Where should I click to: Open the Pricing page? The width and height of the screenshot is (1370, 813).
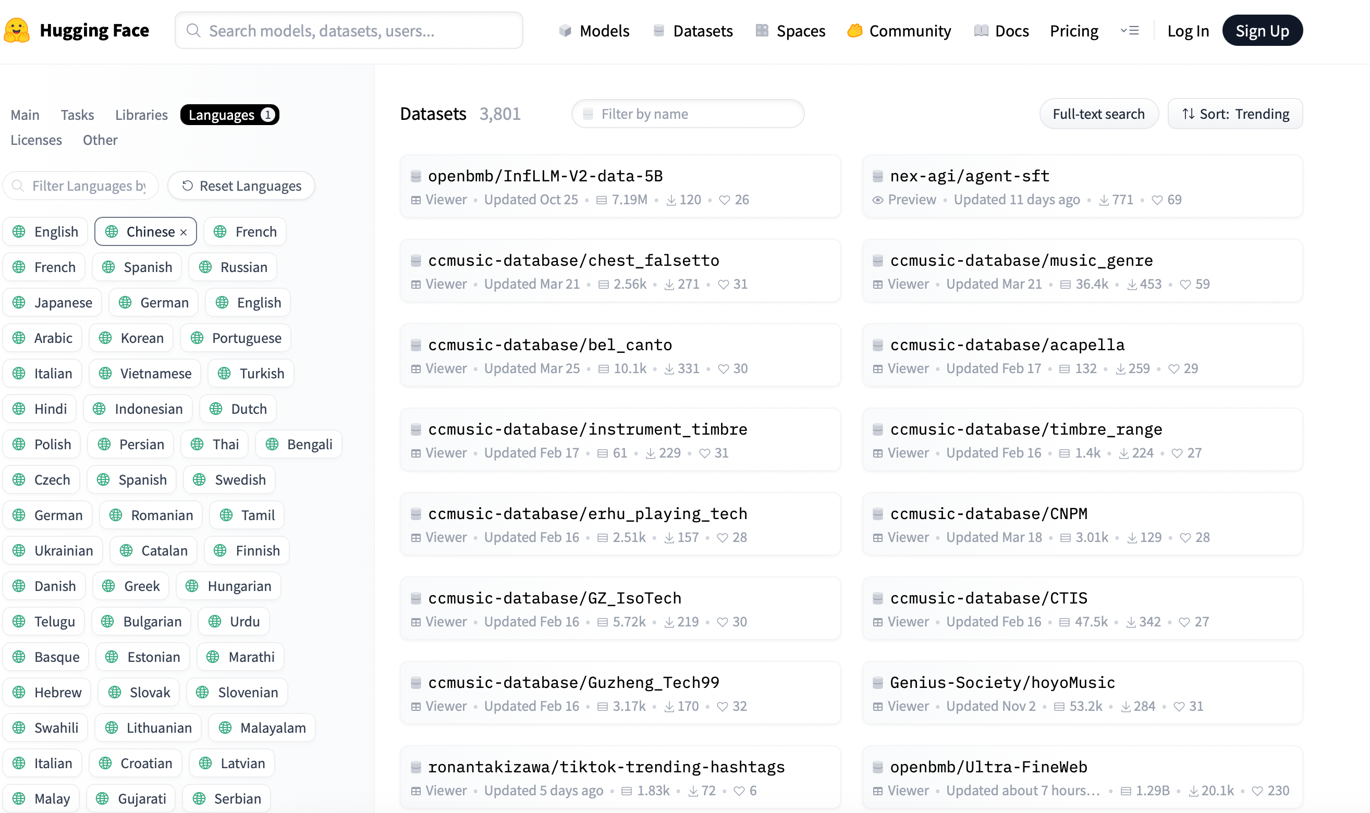1074,31
